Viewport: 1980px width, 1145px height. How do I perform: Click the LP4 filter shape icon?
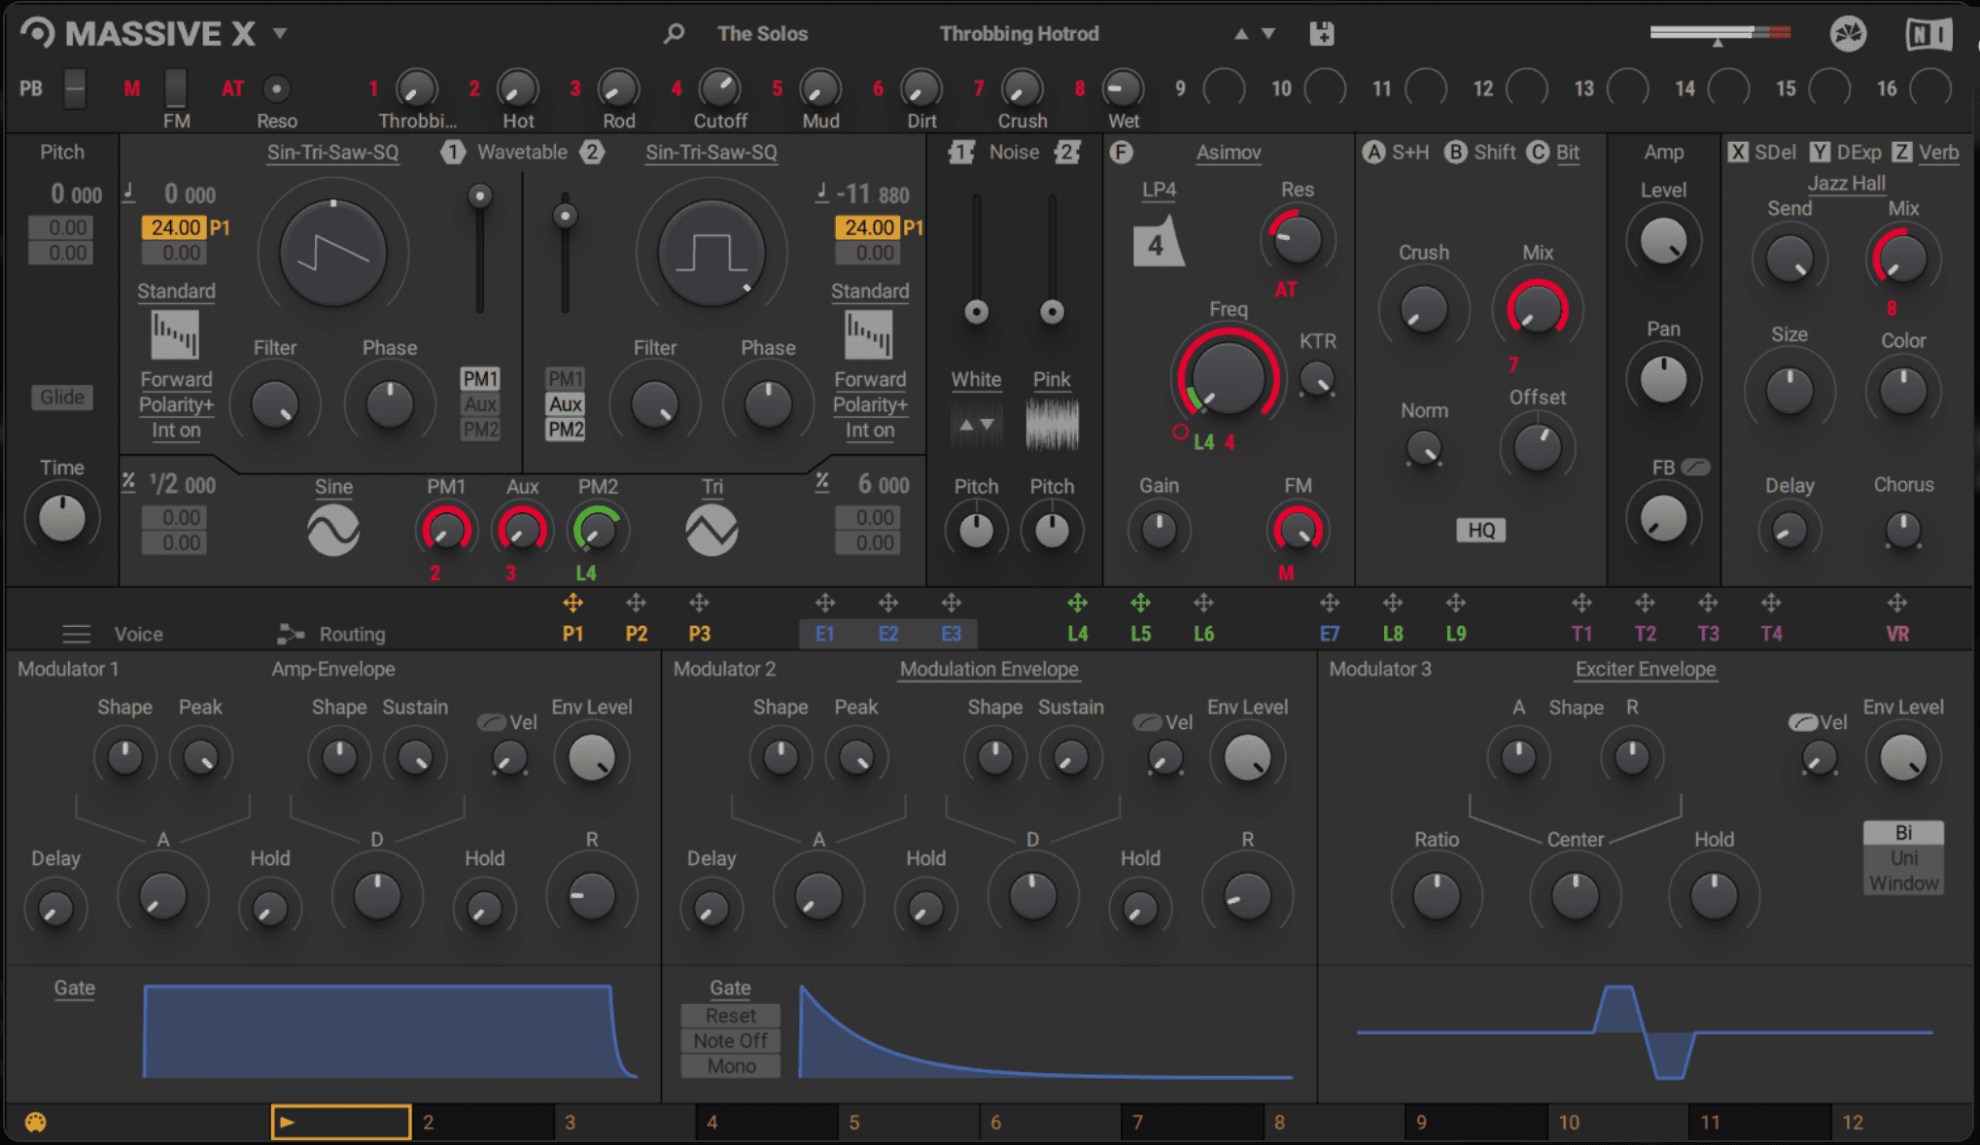coord(1158,242)
